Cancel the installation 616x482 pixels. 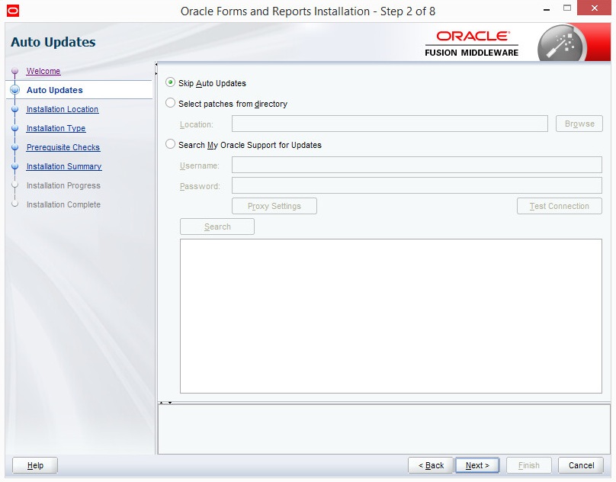(x=581, y=465)
